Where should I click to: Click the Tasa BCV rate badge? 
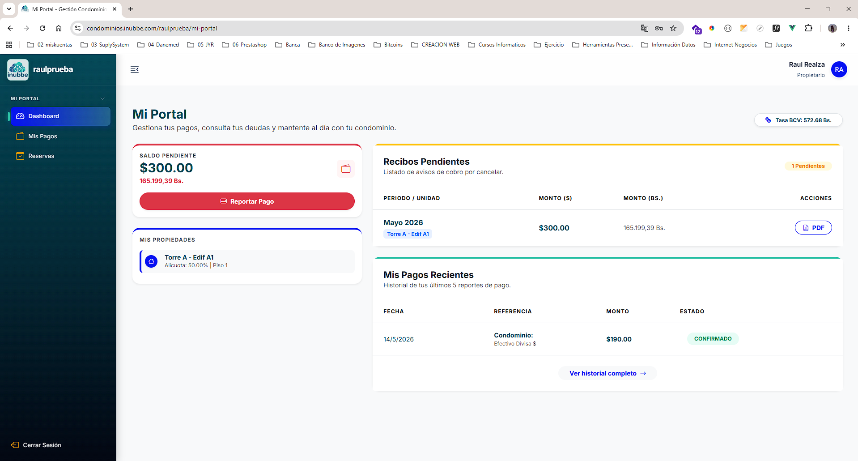pos(798,120)
